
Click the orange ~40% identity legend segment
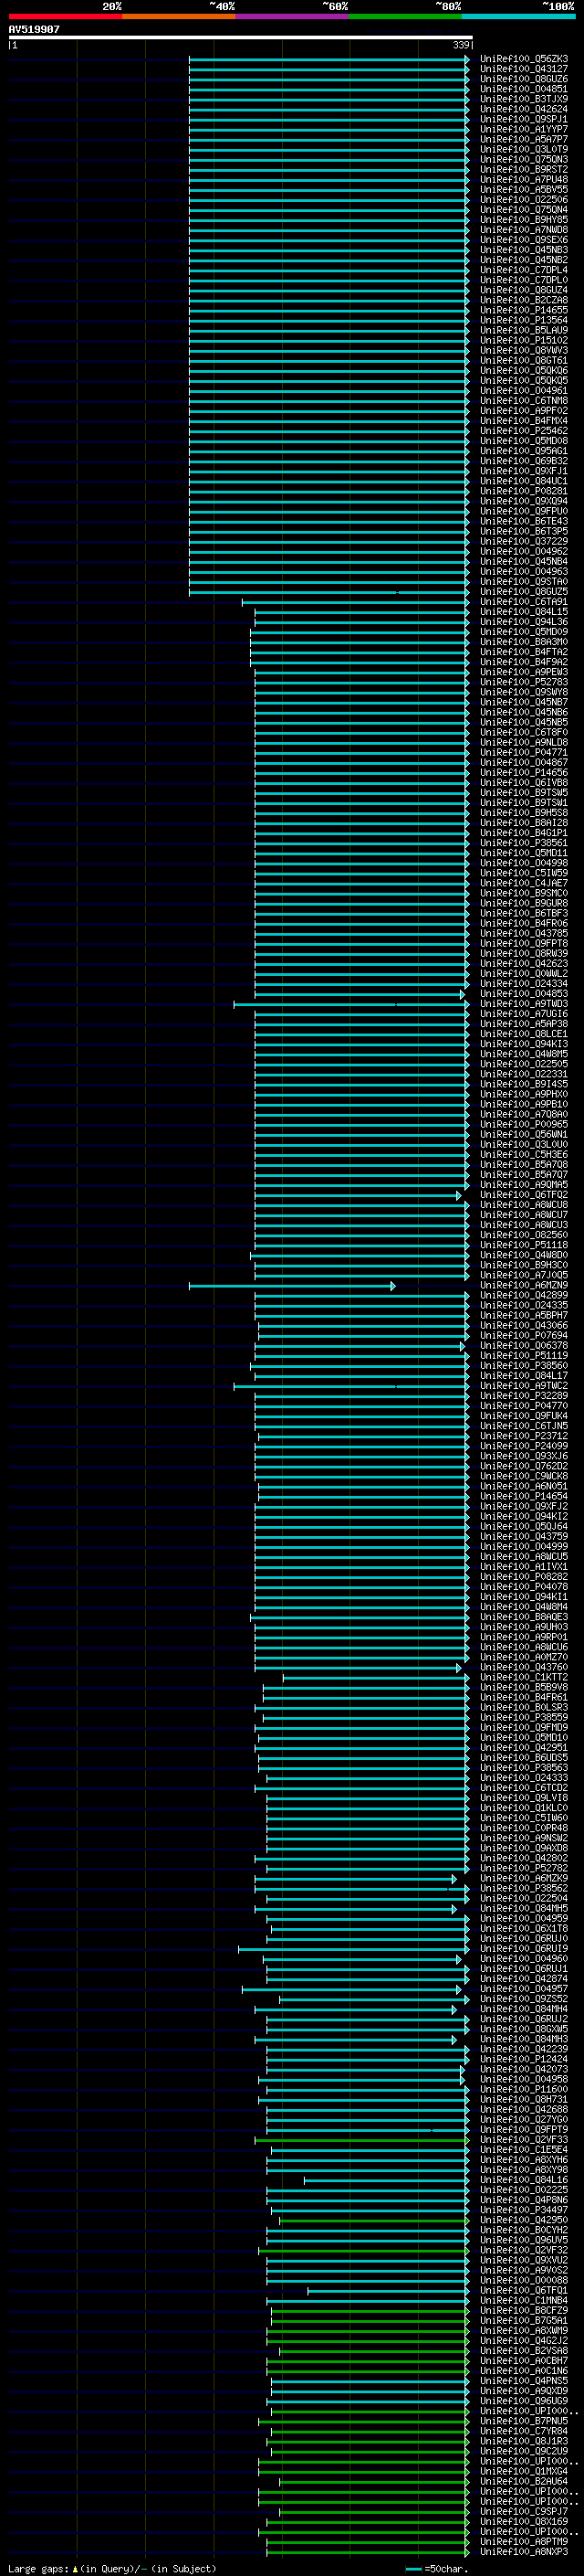click(x=179, y=17)
